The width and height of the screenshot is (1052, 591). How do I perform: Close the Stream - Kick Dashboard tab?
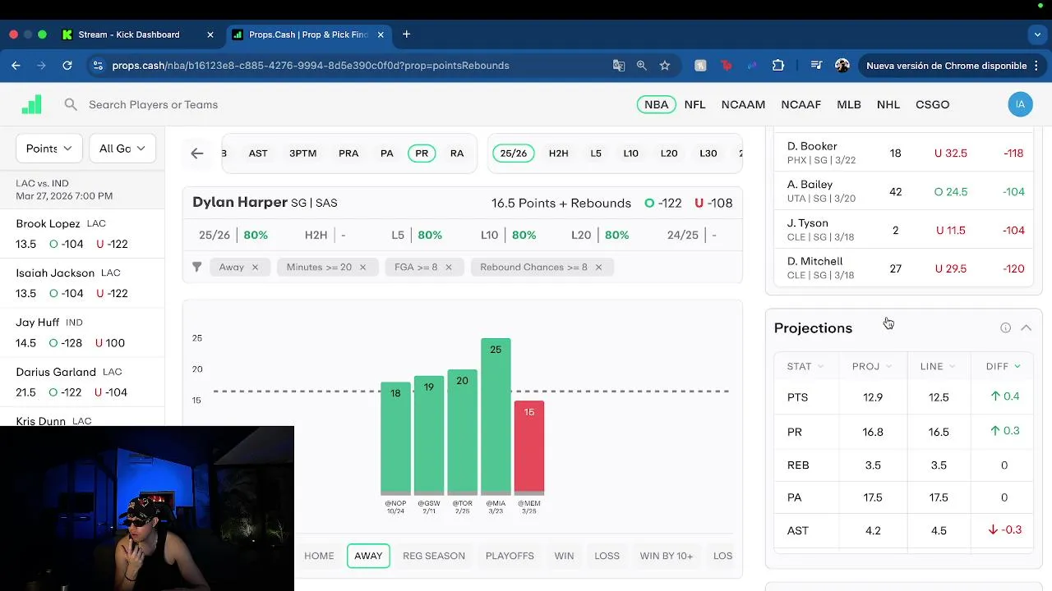click(x=210, y=34)
